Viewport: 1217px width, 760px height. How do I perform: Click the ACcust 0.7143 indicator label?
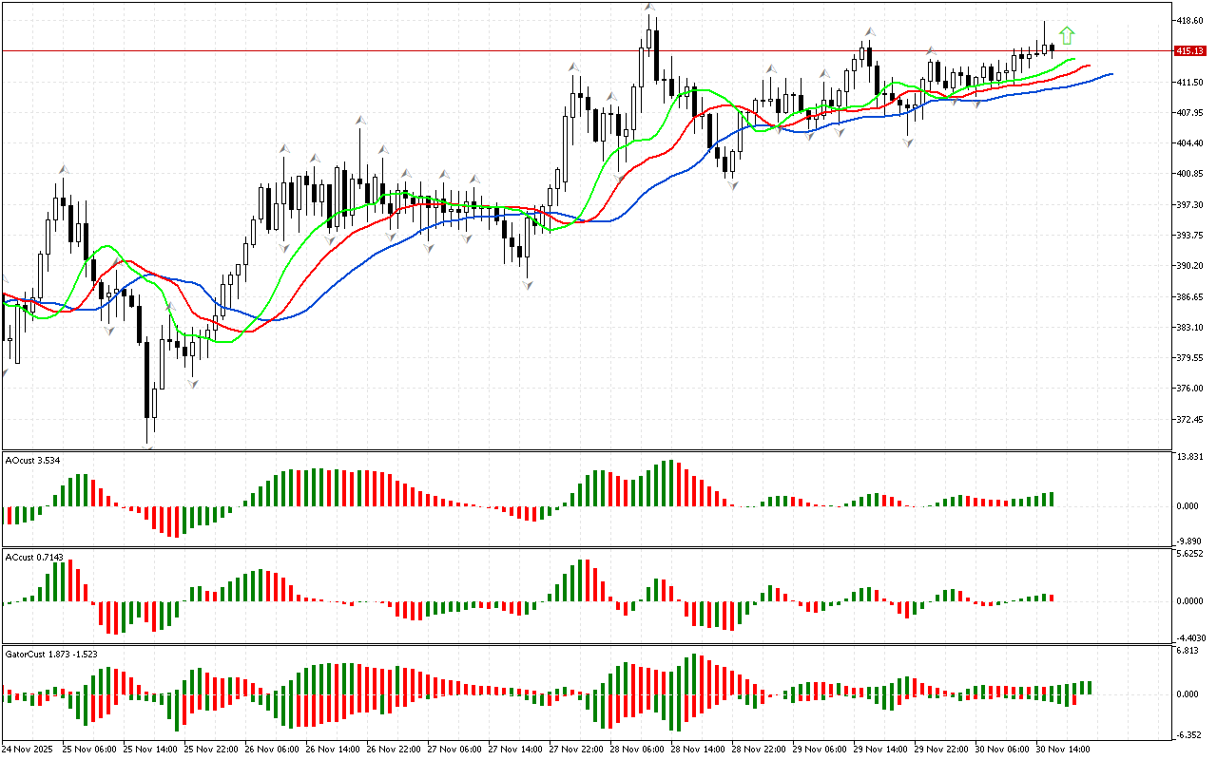coord(36,558)
